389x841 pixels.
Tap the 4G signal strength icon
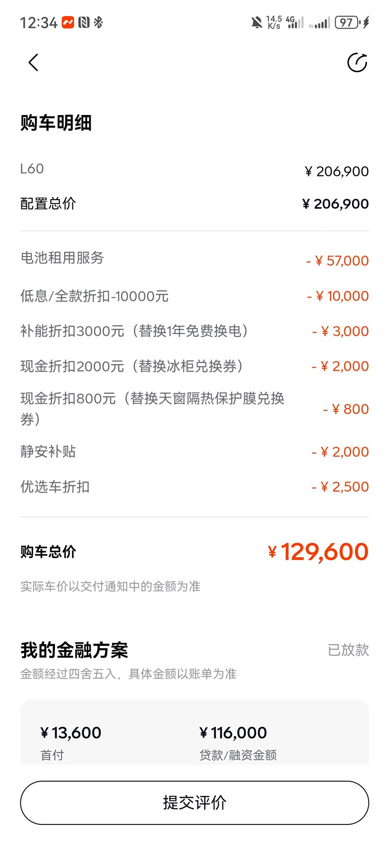[295, 22]
